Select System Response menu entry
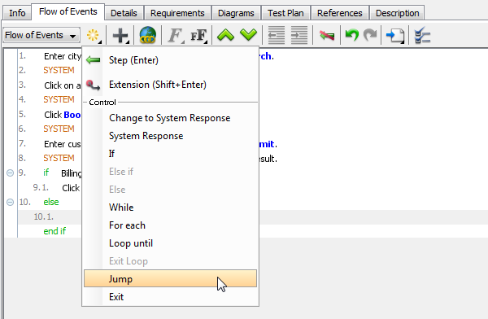Image resolution: width=488 pixels, height=319 pixels. coord(171,136)
